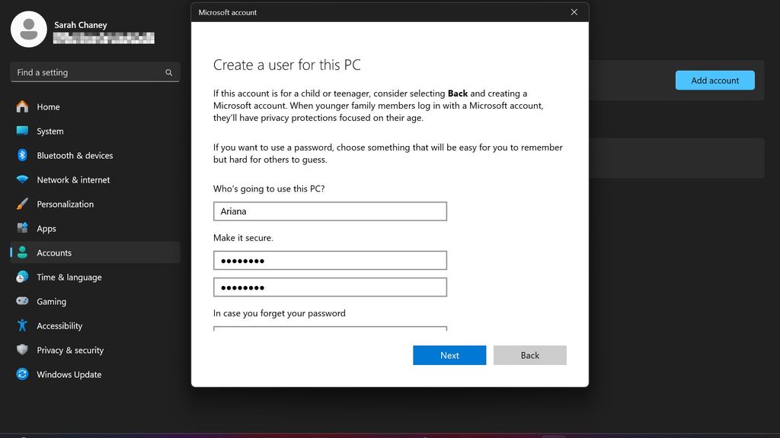Screen dimensions: 780x438
Task: Click the username field containing Ariana
Action: (x=330, y=211)
